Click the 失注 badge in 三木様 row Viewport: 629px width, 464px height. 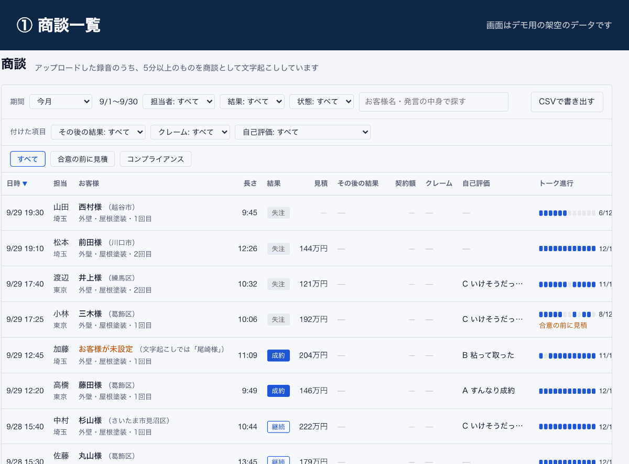tap(278, 319)
